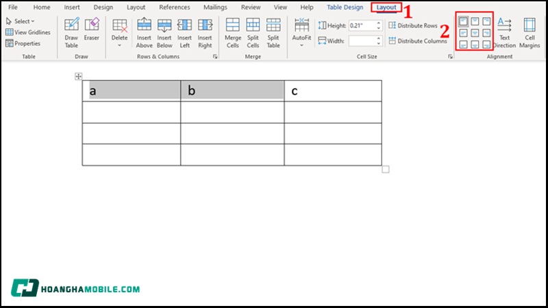Screen dimensions: 548x308
Task: Switch to the References tab
Action: (x=175, y=7)
